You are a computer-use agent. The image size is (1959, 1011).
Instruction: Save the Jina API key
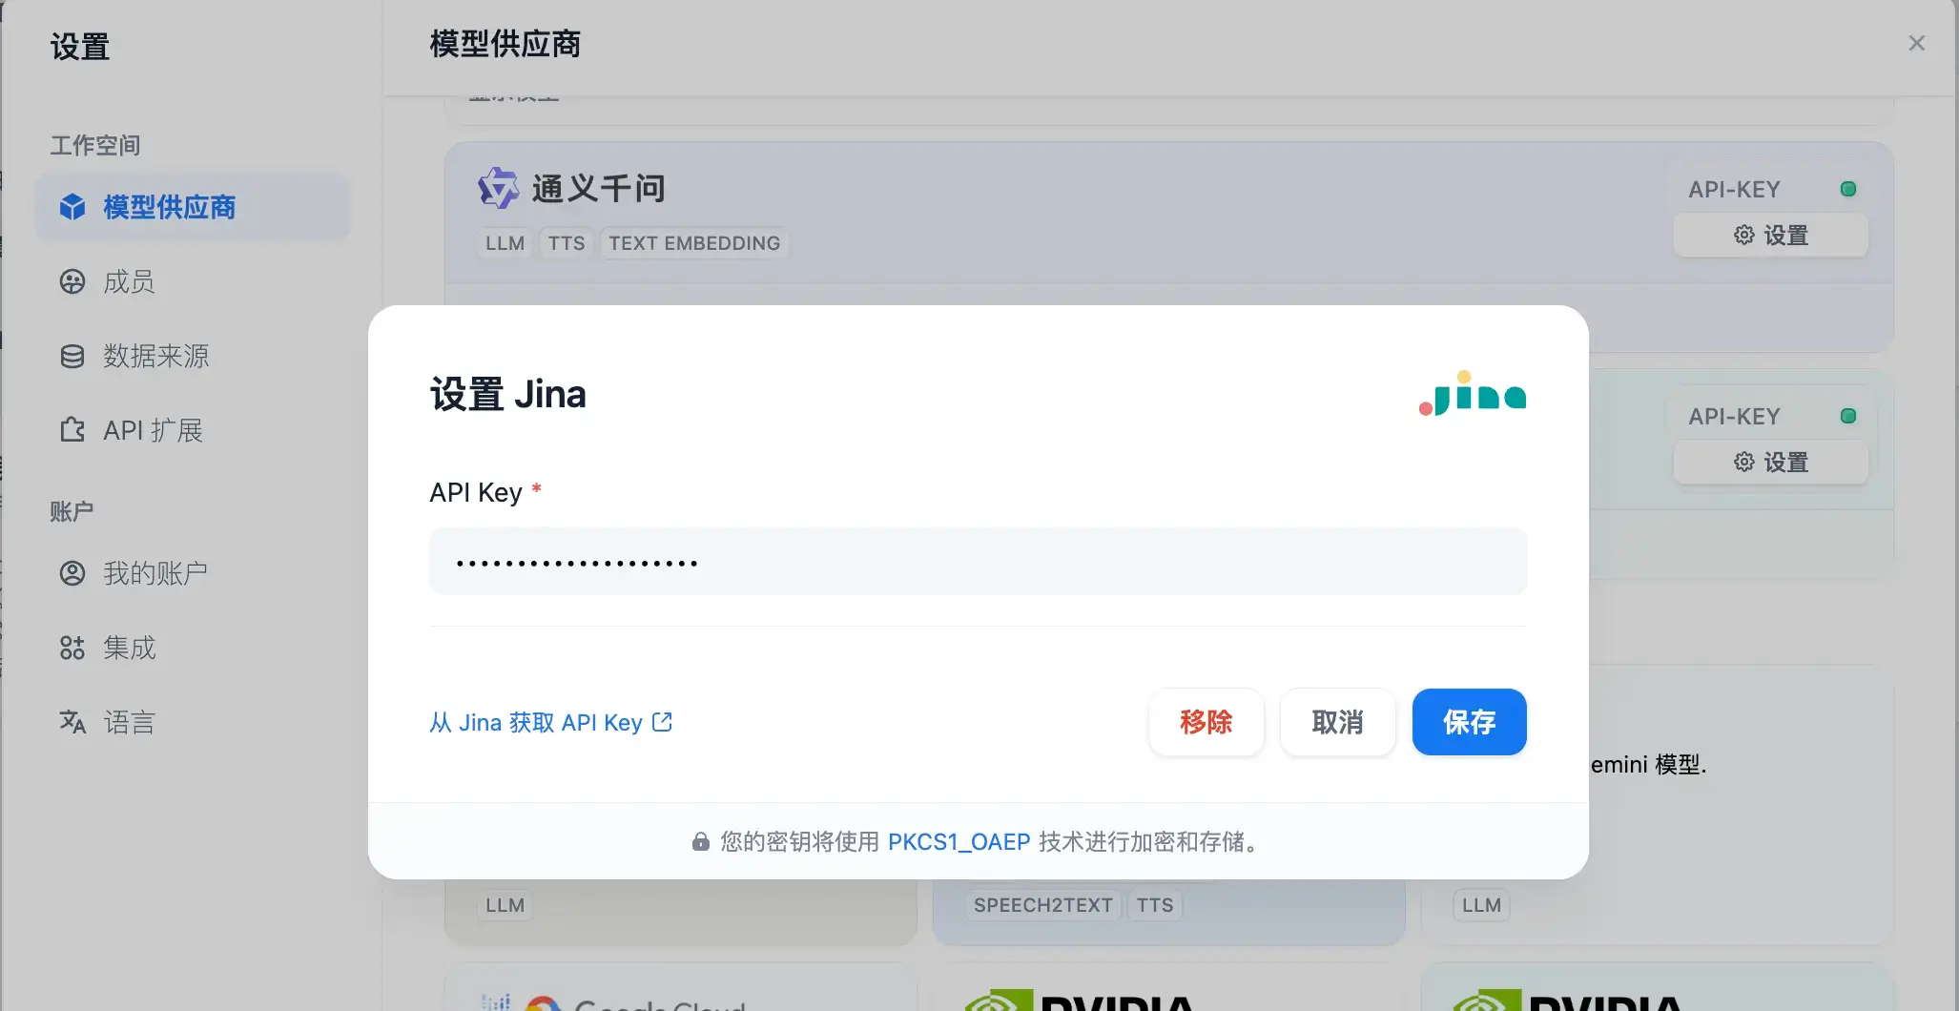coord(1470,722)
